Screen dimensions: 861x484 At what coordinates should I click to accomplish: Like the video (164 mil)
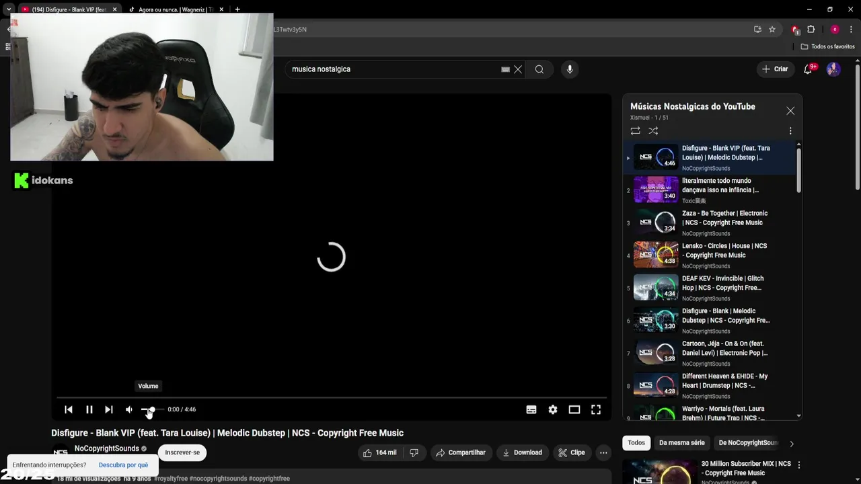pos(379,452)
